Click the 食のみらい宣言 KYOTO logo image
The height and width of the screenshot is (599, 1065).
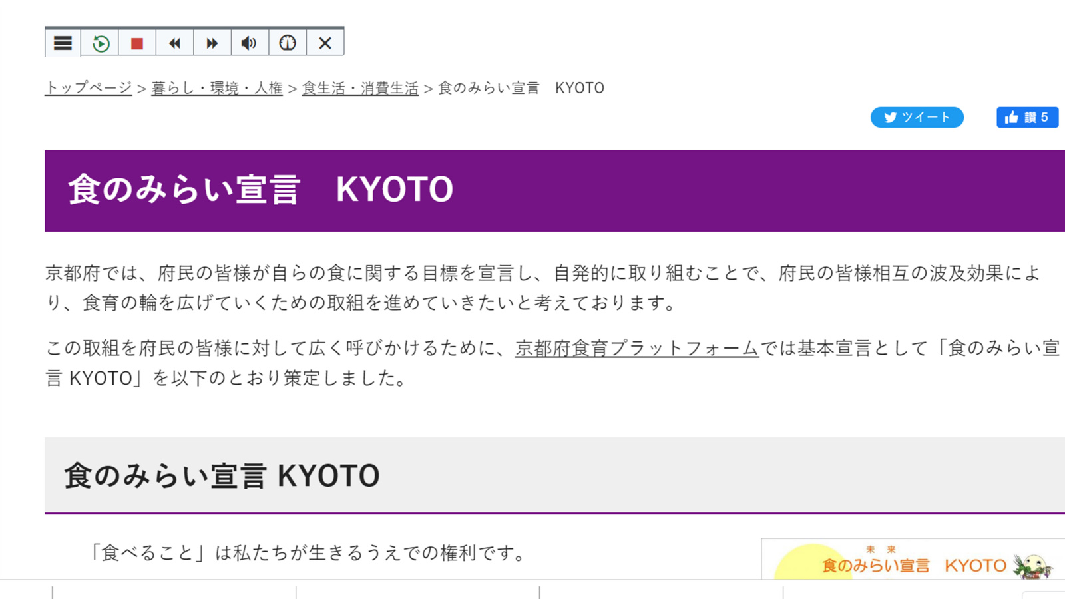click(913, 559)
